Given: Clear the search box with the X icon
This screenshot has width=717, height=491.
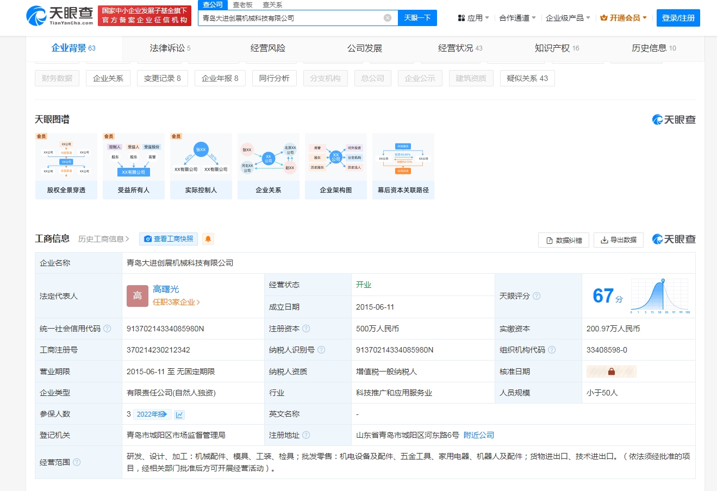Looking at the screenshot, I should tap(388, 18).
